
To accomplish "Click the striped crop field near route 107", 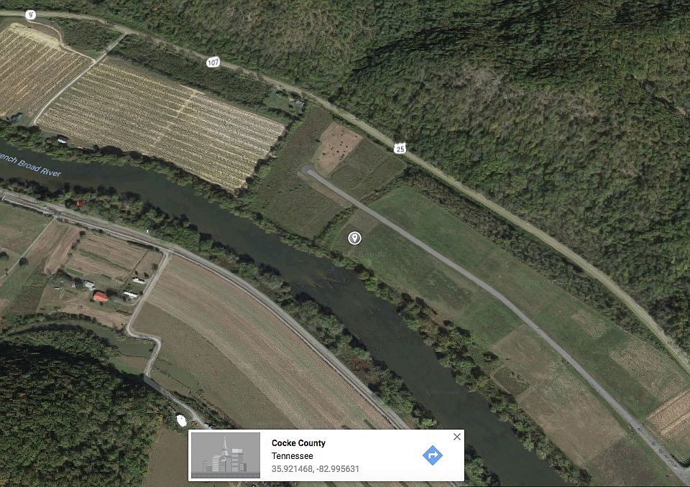I will (160, 126).
